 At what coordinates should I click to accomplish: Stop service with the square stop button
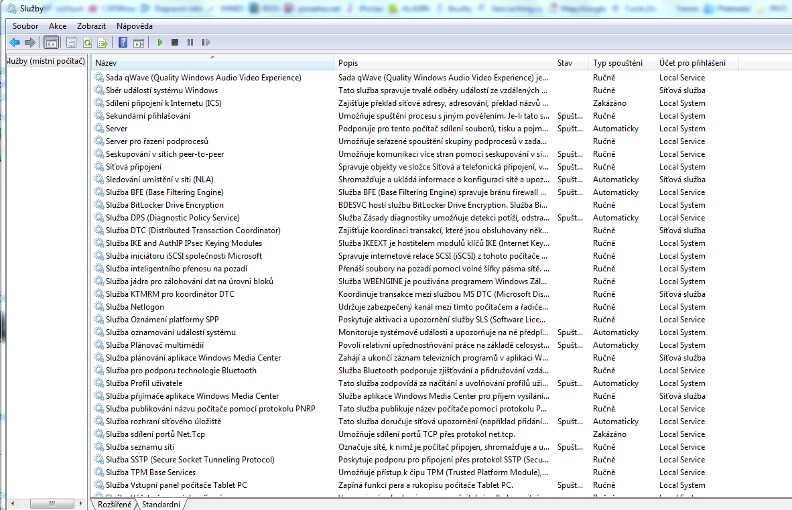click(175, 42)
